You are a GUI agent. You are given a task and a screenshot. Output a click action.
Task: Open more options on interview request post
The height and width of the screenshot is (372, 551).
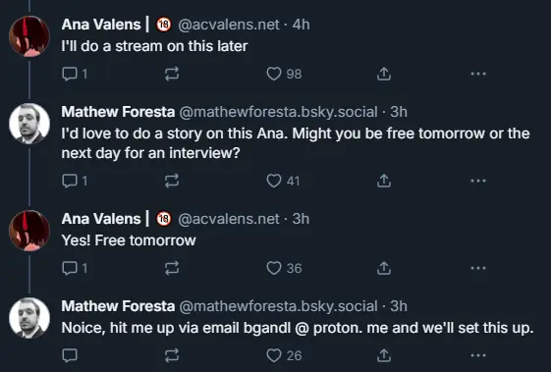478,181
